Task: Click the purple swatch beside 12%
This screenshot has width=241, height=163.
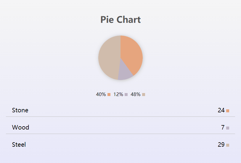Action: pyautogui.click(x=126, y=95)
